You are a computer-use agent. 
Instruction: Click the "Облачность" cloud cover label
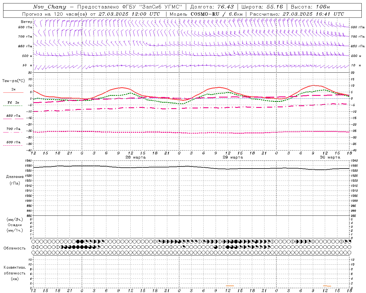point(15,248)
